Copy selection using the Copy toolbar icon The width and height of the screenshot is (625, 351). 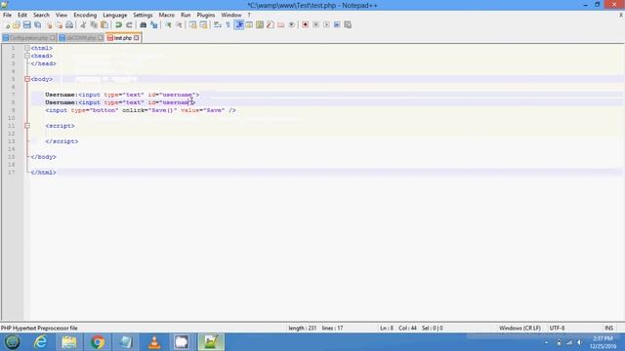tap(94, 25)
